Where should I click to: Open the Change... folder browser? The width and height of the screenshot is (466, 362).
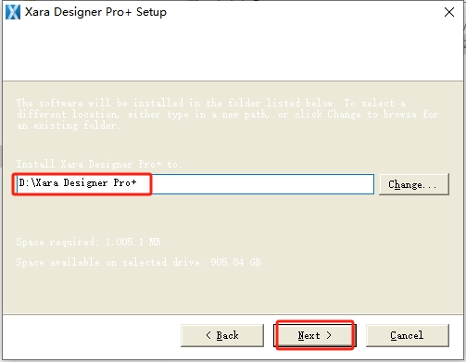coord(414,184)
